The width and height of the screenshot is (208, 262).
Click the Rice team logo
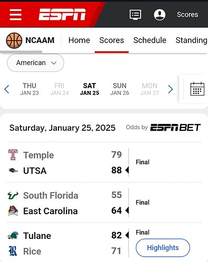click(x=13, y=251)
